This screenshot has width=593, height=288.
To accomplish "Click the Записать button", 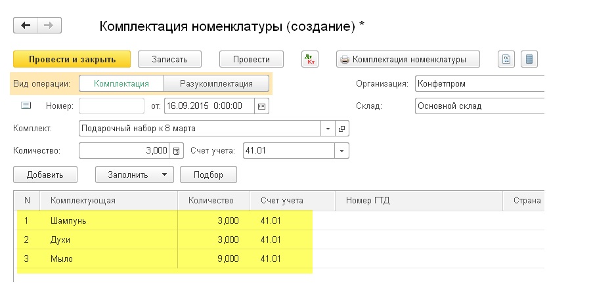I will 169,59.
